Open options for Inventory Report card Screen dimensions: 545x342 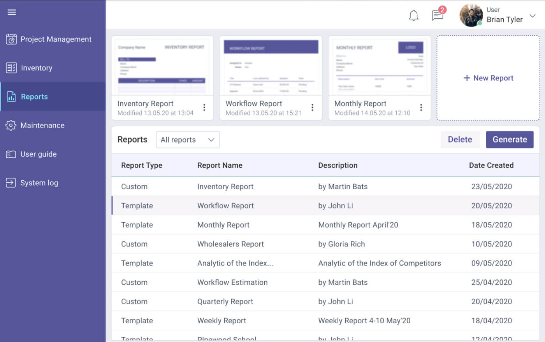coord(204,107)
